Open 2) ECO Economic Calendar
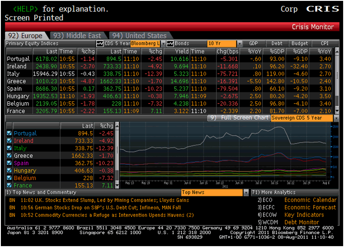The height and width of the screenshot is (247, 344). (297, 200)
